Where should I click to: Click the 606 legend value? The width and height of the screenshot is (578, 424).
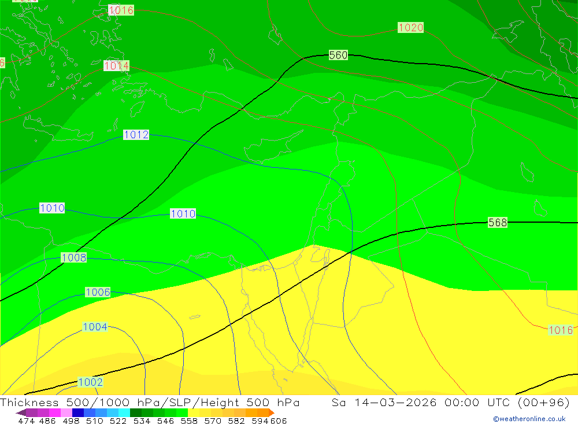click(279, 421)
